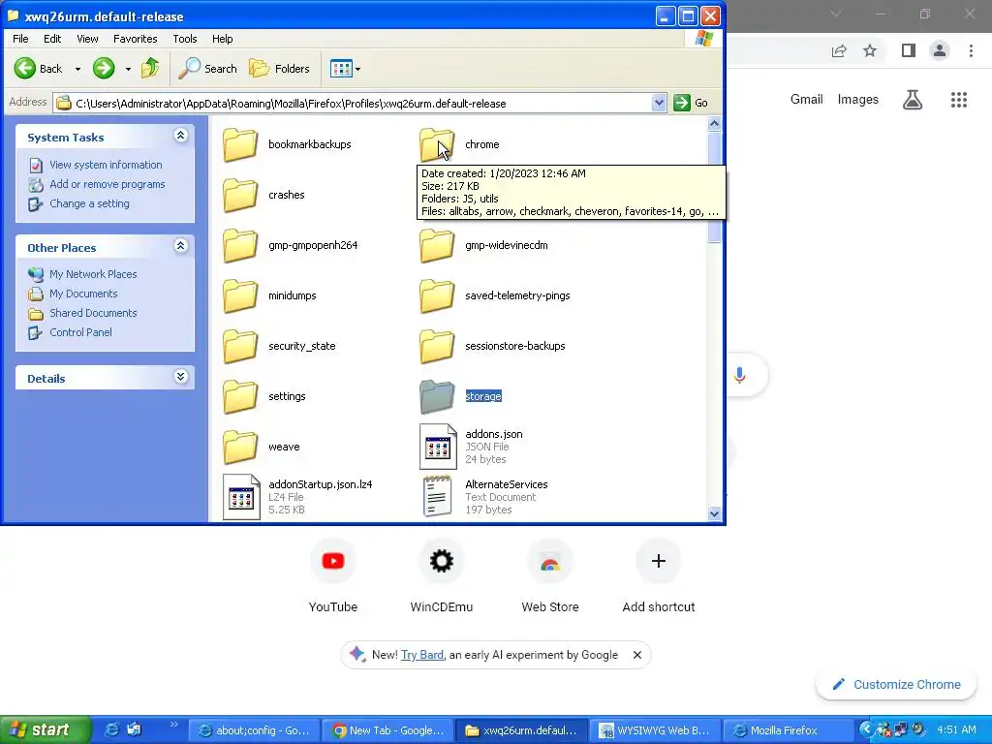This screenshot has height=744, width=992.
Task: Select the security_state folder icon
Action: [x=240, y=346]
